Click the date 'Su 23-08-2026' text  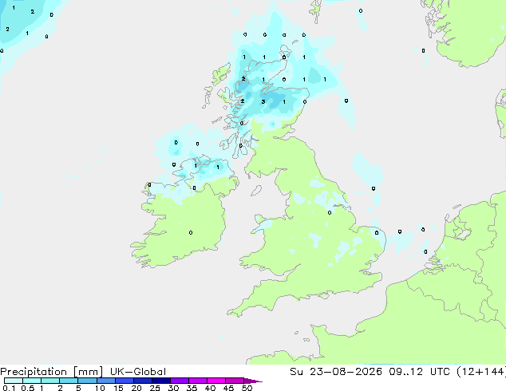[x=336, y=372]
